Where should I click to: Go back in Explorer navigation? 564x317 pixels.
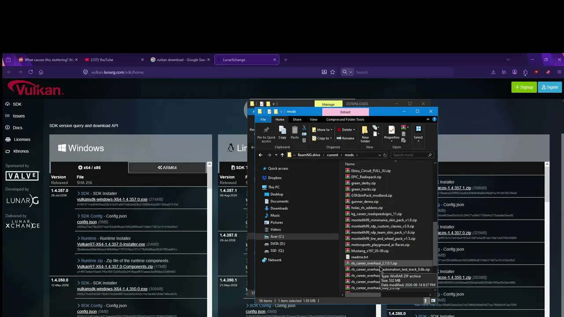click(x=260, y=155)
